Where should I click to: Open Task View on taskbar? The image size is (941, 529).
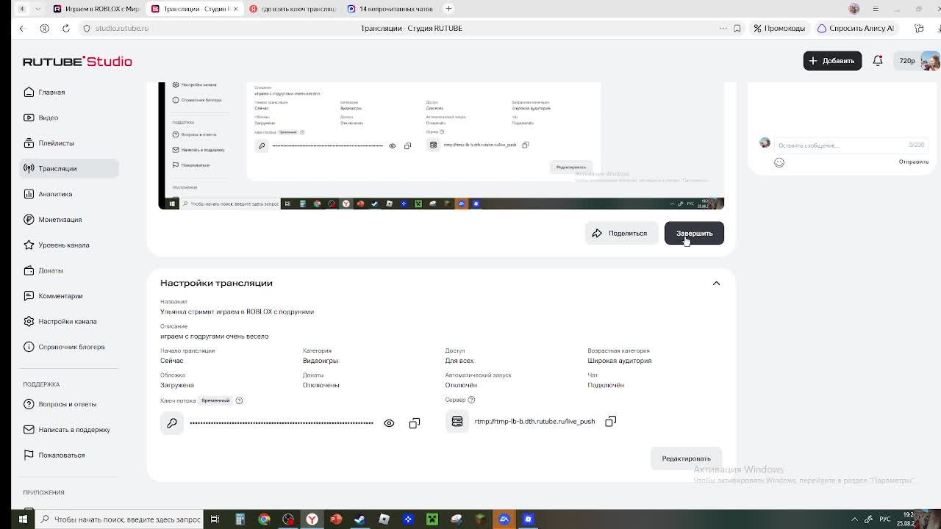tap(215, 519)
